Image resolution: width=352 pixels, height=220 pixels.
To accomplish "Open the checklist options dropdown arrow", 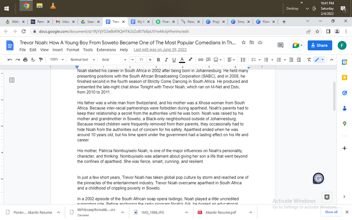I will click(260, 60).
